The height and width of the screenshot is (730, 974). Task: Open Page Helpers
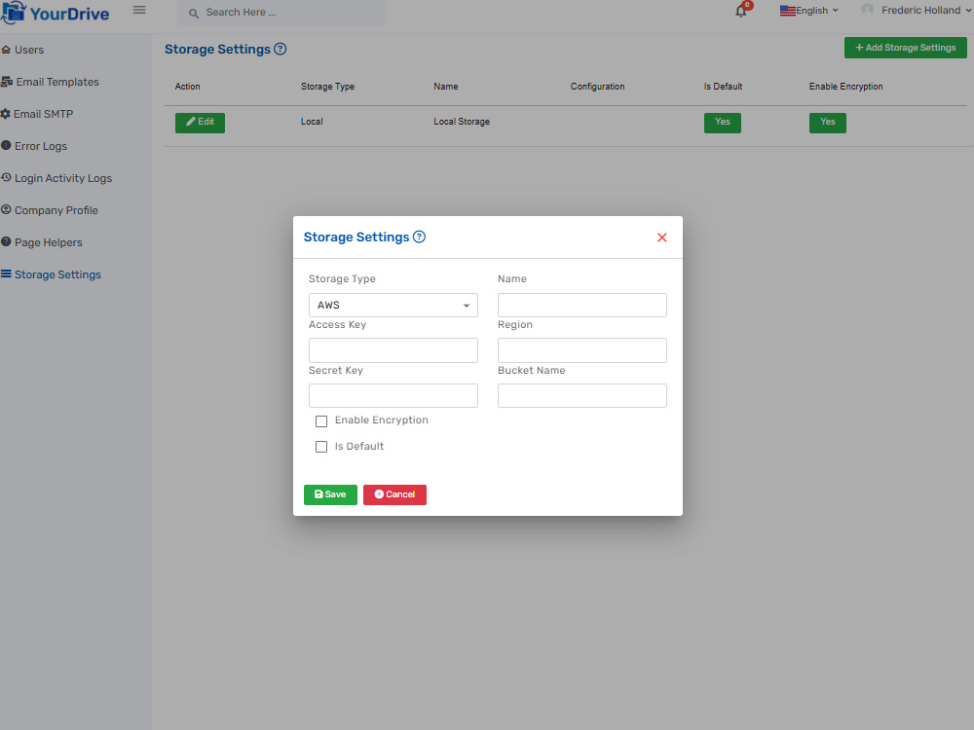49,242
